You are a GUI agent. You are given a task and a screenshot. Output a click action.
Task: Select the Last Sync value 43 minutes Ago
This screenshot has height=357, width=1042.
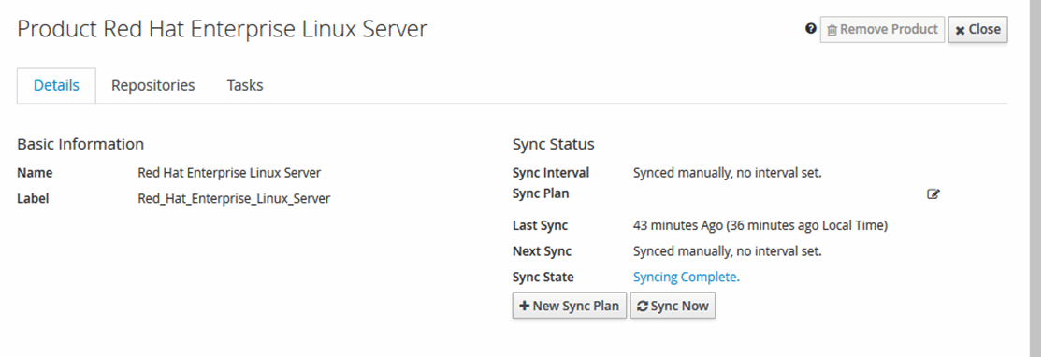pyautogui.click(x=760, y=225)
